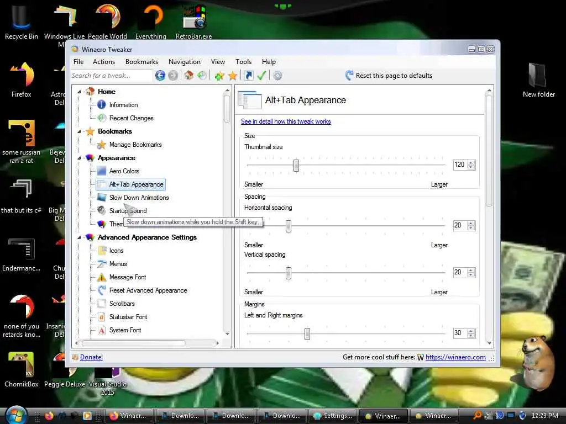
Task: Open the Navigation menu
Action: coord(185,62)
